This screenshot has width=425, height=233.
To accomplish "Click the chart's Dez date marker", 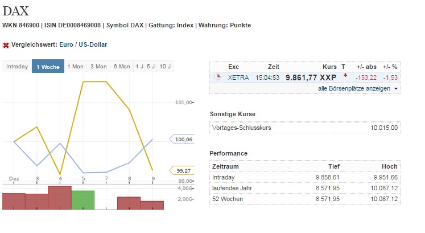I will (14, 178).
